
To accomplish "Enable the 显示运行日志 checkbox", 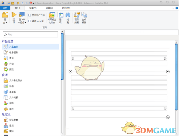I will [30, 15].
